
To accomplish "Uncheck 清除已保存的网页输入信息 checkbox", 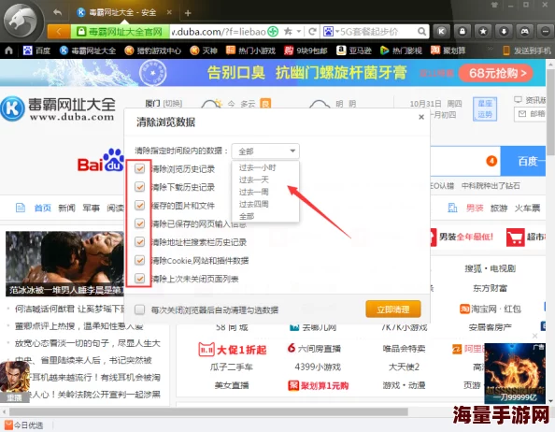I will (140, 223).
